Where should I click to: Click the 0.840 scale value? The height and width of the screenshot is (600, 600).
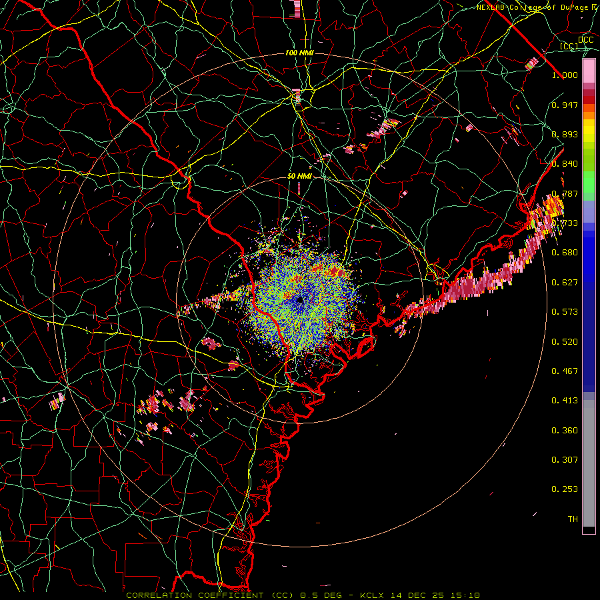tap(565, 164)
